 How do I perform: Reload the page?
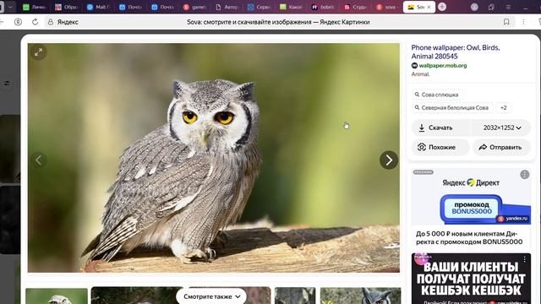[36, 22]
